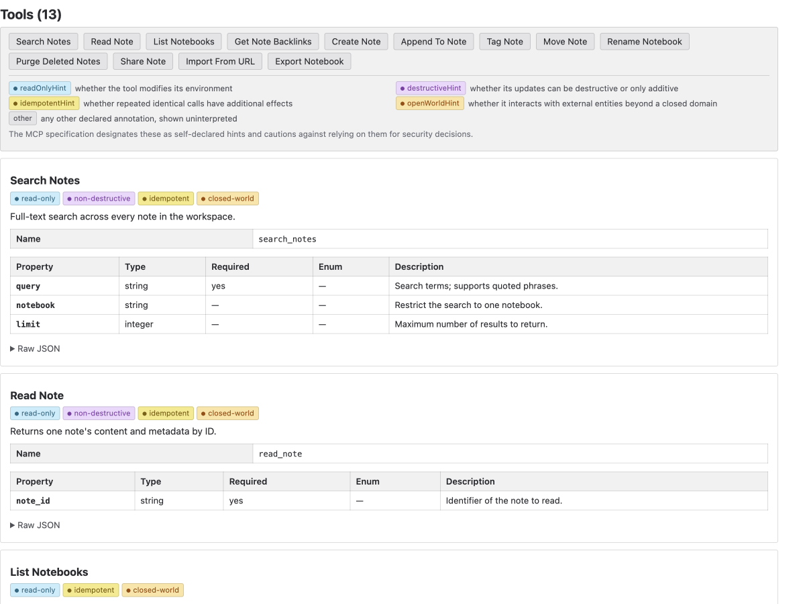Click the idempotentHint legend badge
Screen dimensions: 805x604
click(x=44, y=103)
